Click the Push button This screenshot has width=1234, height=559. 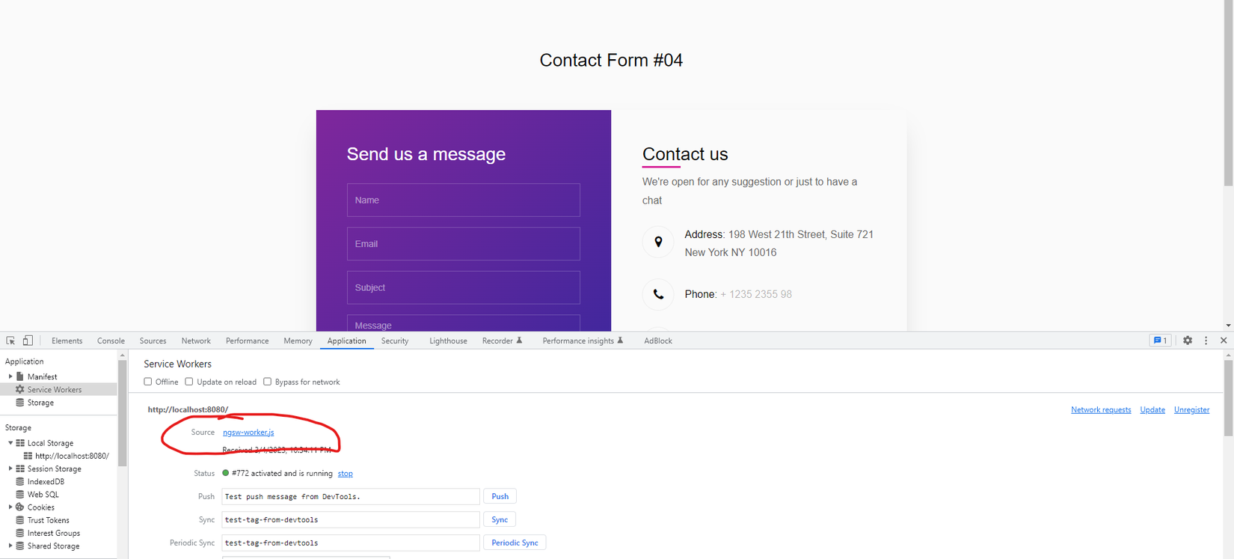(500, 496)
